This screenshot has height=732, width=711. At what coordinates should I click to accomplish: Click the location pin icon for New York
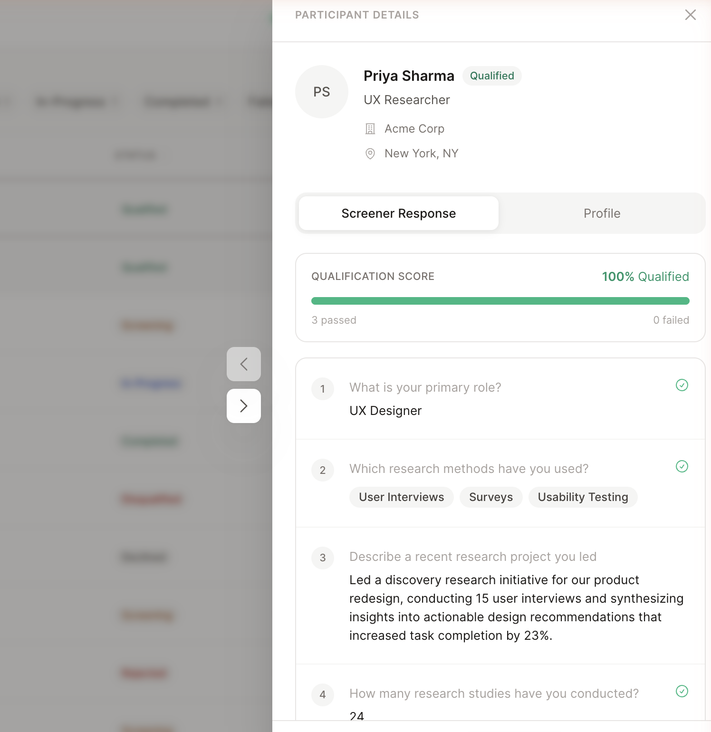pos(370,154)
